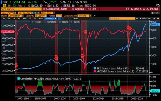Click the Edit Chart pencil icon
Viewport: 161px width, 101px height.
pyautogui.click(x=140, y=18)
